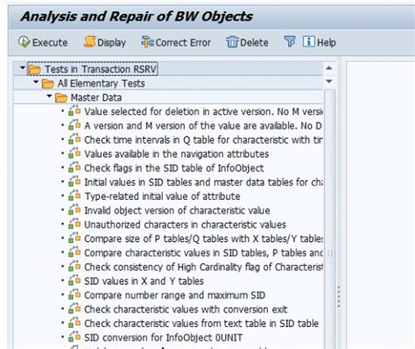Click the Correct Error button

click(176, 42)
